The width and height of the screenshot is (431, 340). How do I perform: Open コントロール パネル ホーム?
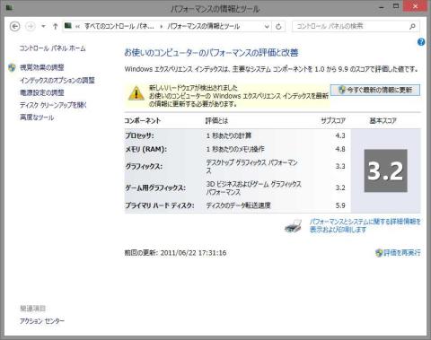pos(53,48)
